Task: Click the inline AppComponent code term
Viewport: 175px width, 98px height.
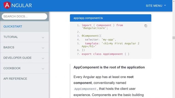Action: 85,89
